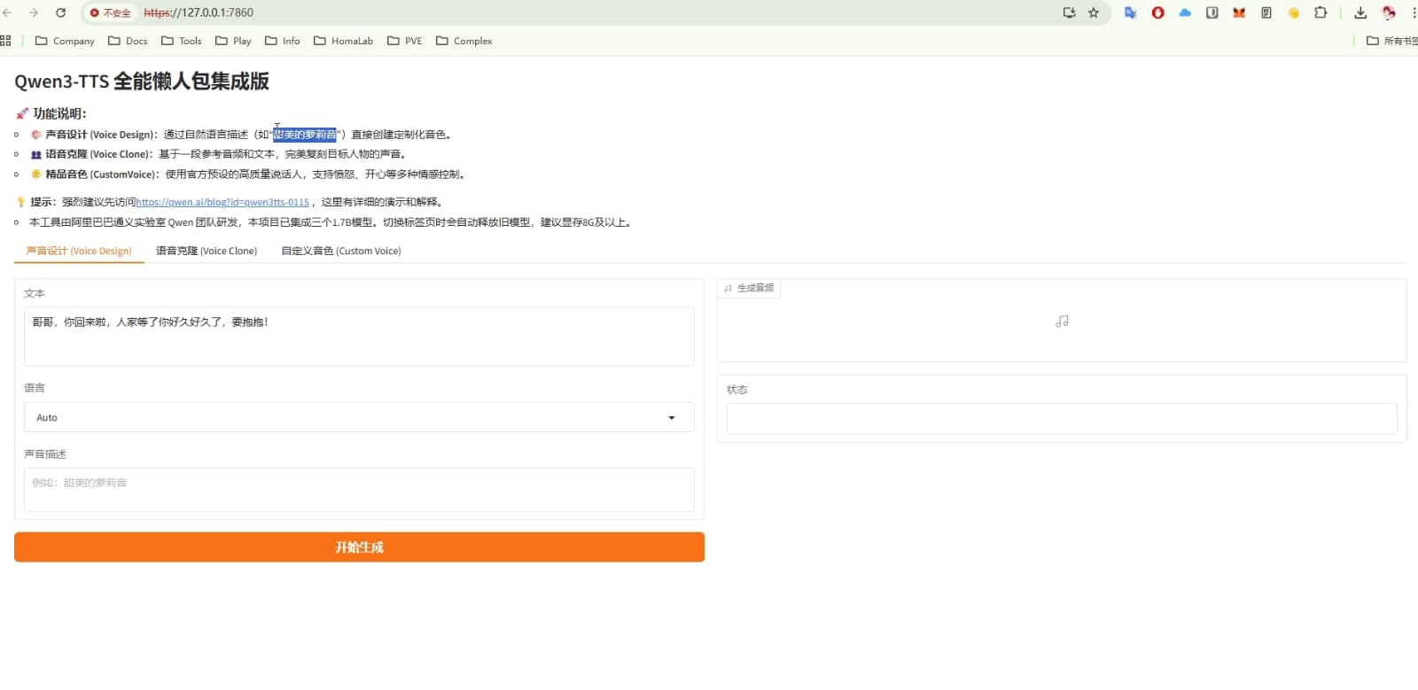Open the MetaMask fox extension
The height and width of the screenshot is (690, 1418).
1239,12
